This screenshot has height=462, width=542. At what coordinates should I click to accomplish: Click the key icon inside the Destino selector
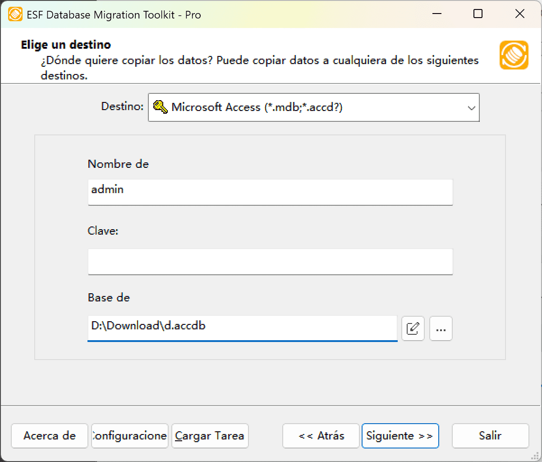click(161, 107)
